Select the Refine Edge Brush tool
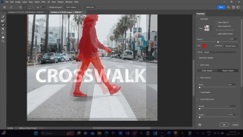Image resolution: width=243 pixels, height=137 pixels. 3,21
